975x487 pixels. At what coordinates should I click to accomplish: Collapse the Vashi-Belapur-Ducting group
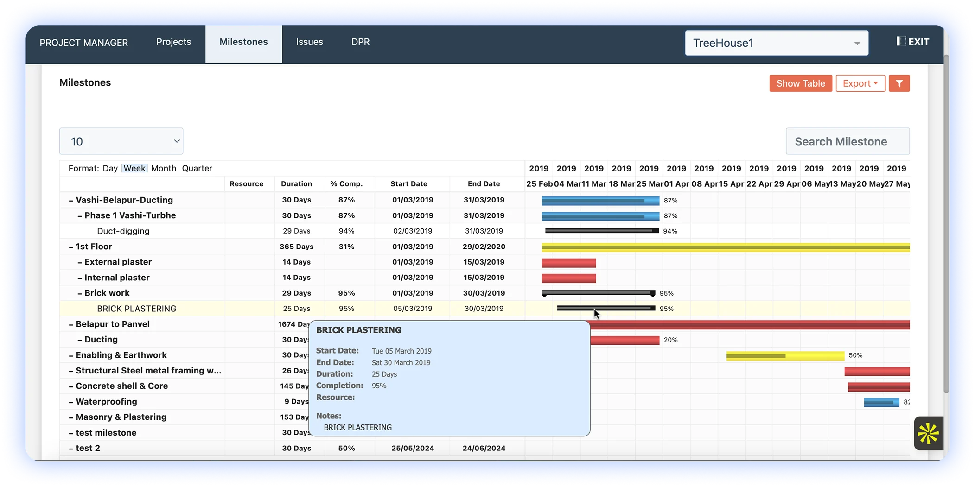[71, 200]
